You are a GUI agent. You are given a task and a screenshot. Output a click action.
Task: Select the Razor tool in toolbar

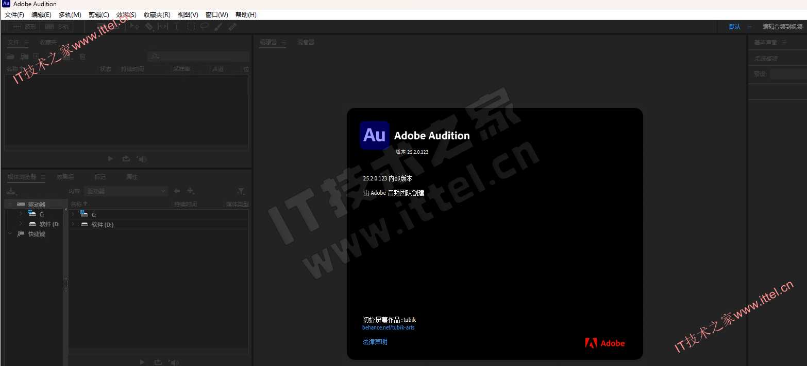[x=148, y=27]
